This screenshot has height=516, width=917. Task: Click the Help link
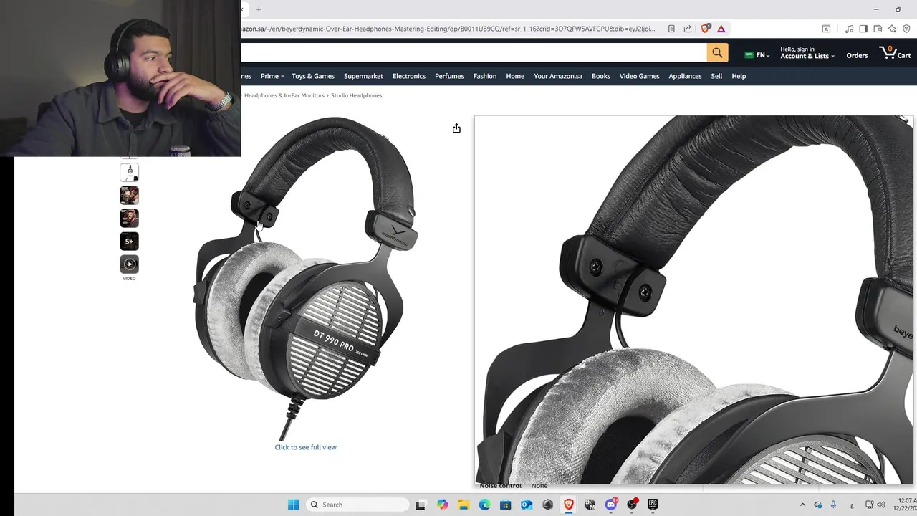(739, 76)
